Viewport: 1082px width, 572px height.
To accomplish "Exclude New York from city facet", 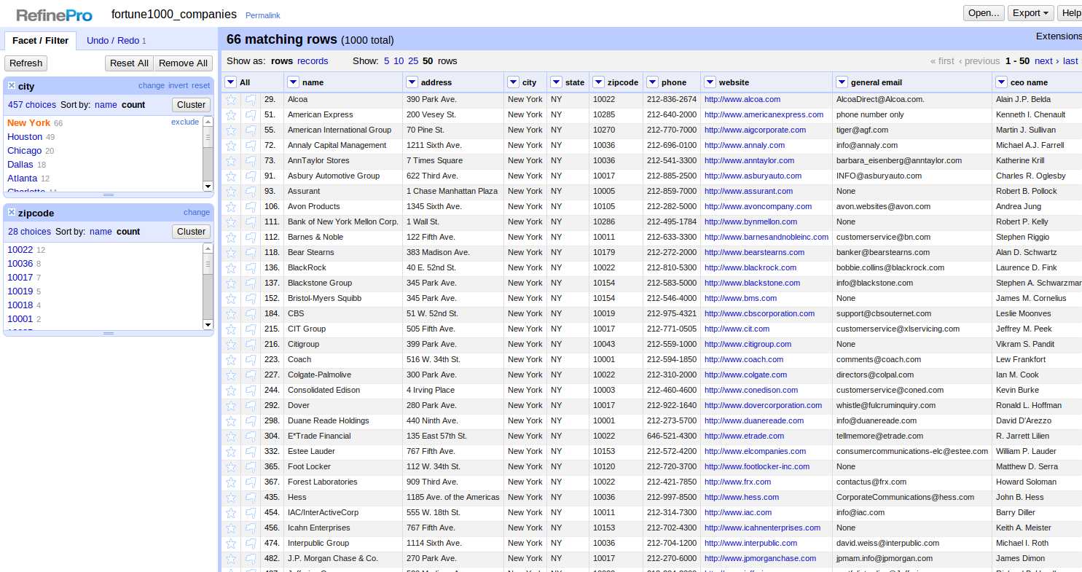I will 185,122.
